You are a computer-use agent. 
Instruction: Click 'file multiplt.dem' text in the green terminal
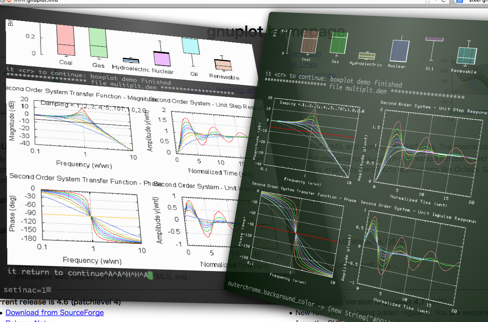(x=358, y=89)
